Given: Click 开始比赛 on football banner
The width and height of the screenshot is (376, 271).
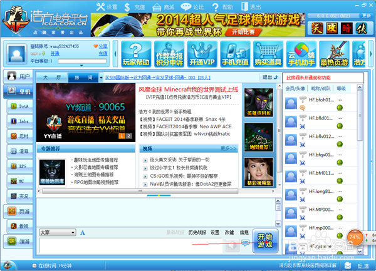Looking at the screenshot, I should (x=243, y=32).
